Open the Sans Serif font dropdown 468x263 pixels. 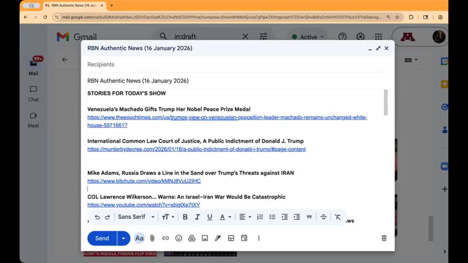[x=136, y=217]
